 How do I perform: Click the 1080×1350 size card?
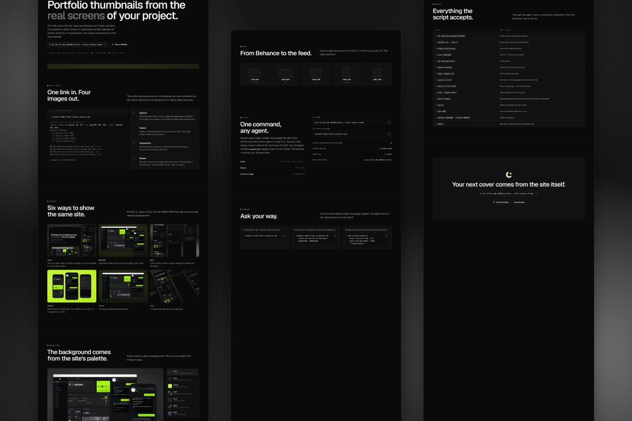[x=346, y=74]
